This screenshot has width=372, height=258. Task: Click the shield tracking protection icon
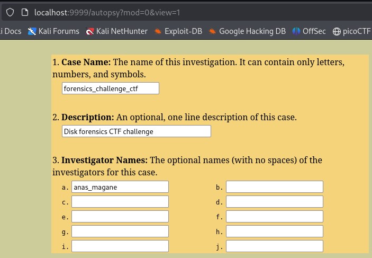tap(10, 12)
